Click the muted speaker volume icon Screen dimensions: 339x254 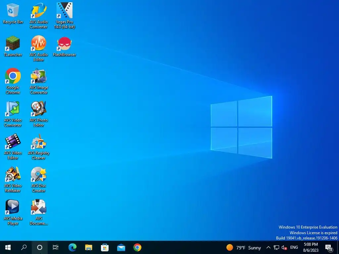point(284,247)
